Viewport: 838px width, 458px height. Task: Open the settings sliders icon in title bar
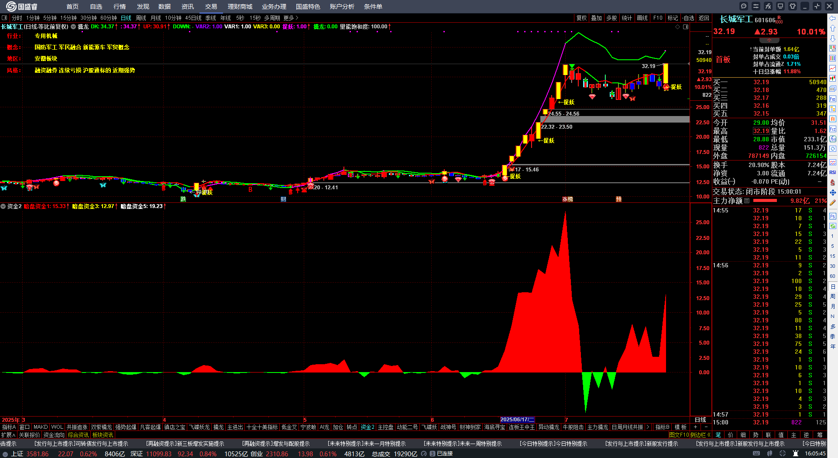pos(756,6)
